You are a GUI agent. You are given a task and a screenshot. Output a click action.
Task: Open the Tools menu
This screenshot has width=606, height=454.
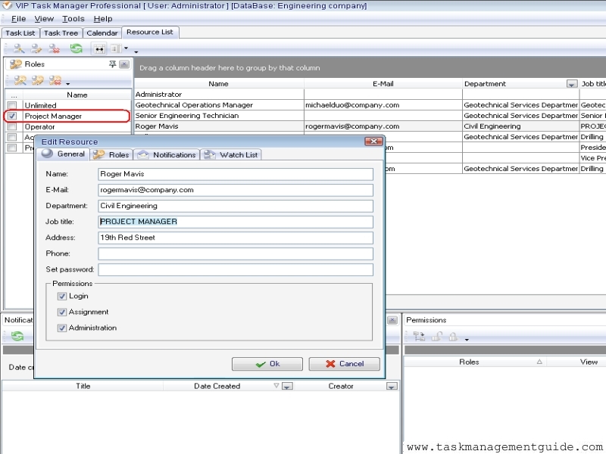(73, 18)
